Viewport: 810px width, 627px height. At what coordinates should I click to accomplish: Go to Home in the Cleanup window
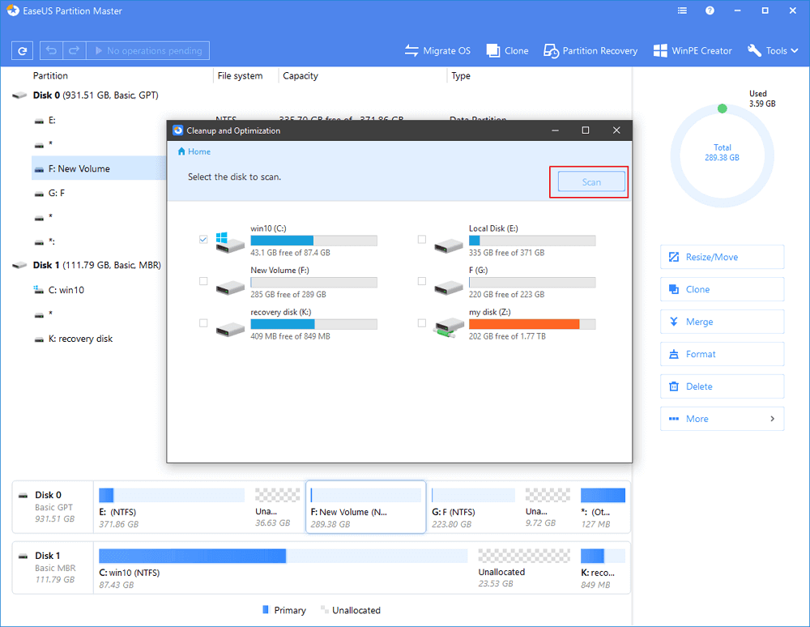coord(194,151)
